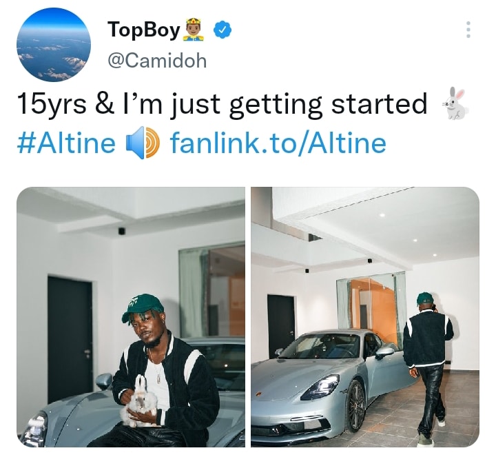This screenshot has height=466, width=496.
Task: Open the round sky profile avatar
Action: [x=54, y=45]
